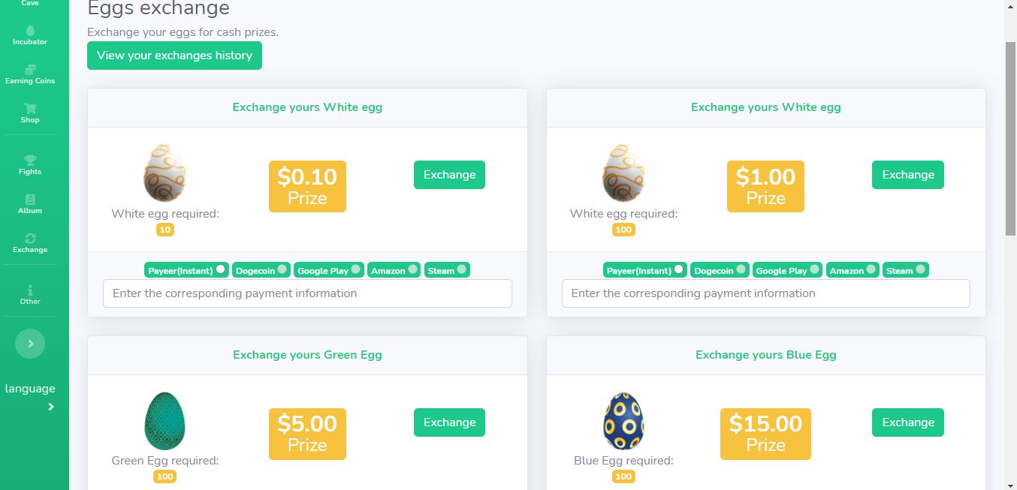Go to Fights trophy icon

coord(30,160)
